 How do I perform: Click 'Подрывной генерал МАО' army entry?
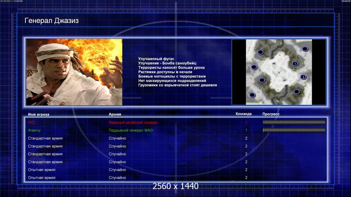(131, 130)
